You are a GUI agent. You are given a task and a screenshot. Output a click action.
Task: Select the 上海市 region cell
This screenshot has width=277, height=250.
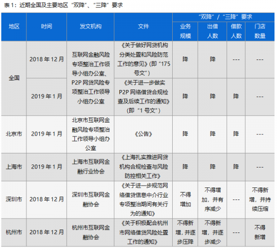(x=14, y=167)
